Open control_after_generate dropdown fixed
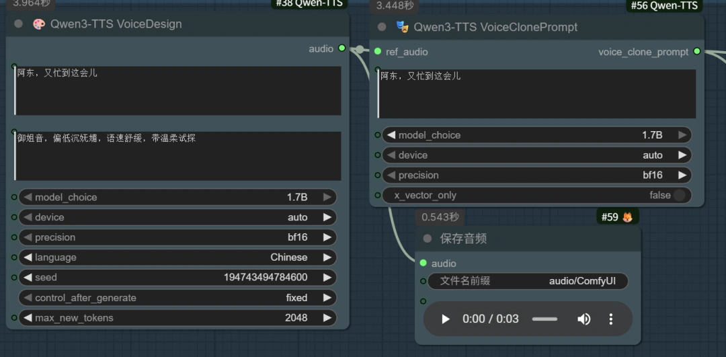 click(177, 298)
